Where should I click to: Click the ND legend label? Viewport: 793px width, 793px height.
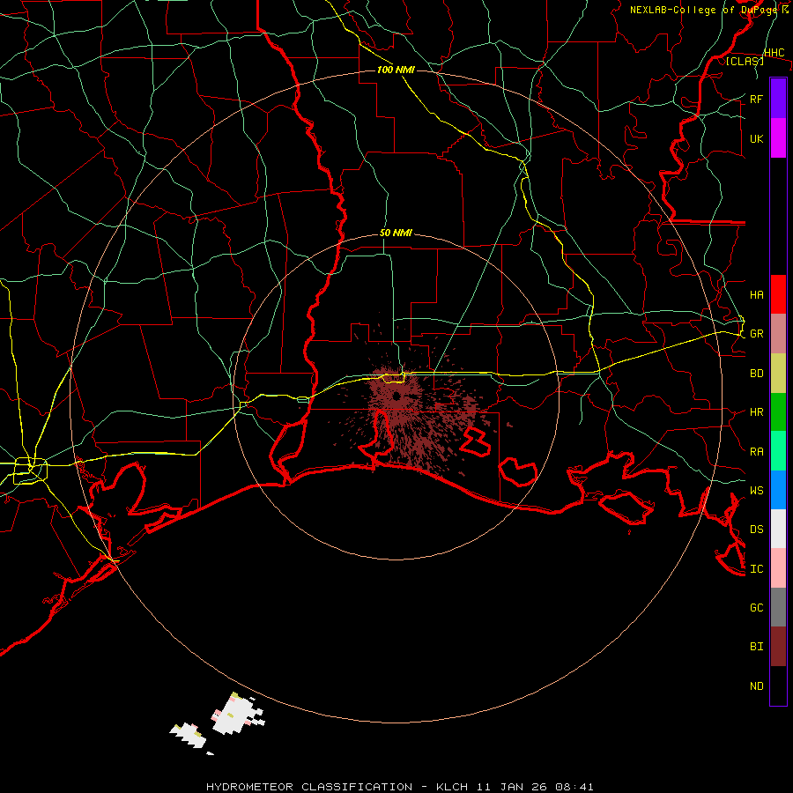tap(756, 686)
